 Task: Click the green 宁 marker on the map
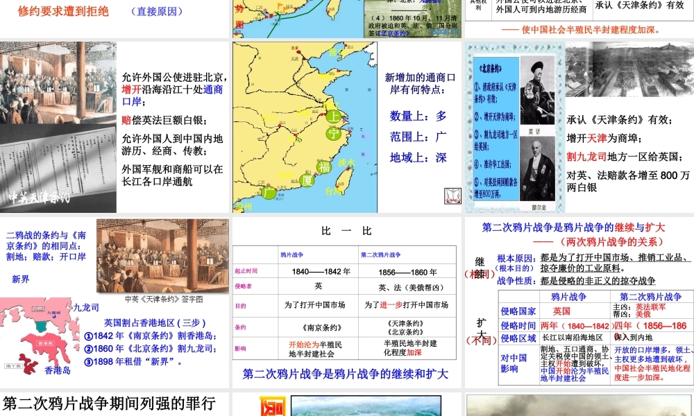click(x=333, y=133)
